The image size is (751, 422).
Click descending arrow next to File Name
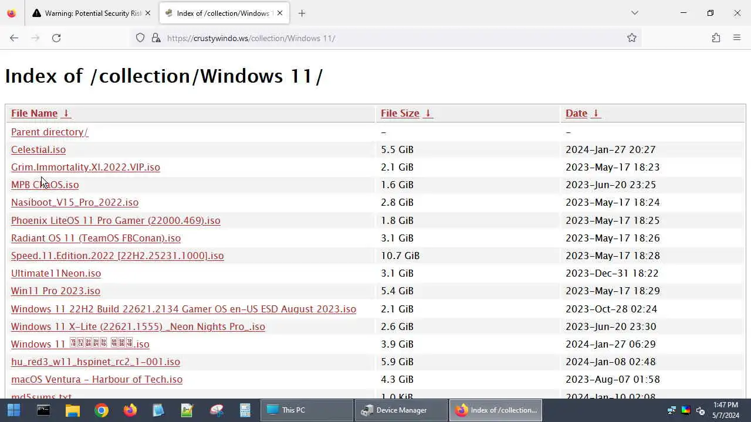click(66, 113)
